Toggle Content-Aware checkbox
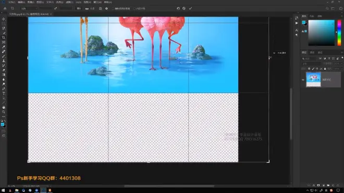The height and width of the screenshot is (193, 344). pyautogui.click(x=134, y=8)
